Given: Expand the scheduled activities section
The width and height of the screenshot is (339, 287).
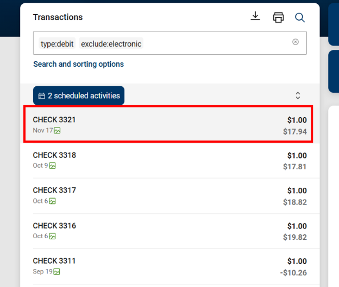Looking at the screenshot, I should coord(298,95).
